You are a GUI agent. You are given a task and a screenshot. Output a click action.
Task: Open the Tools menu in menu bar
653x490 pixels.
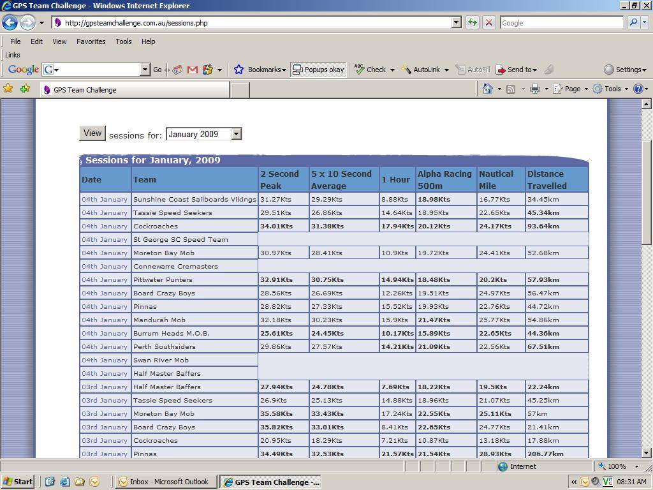point(123,41)
